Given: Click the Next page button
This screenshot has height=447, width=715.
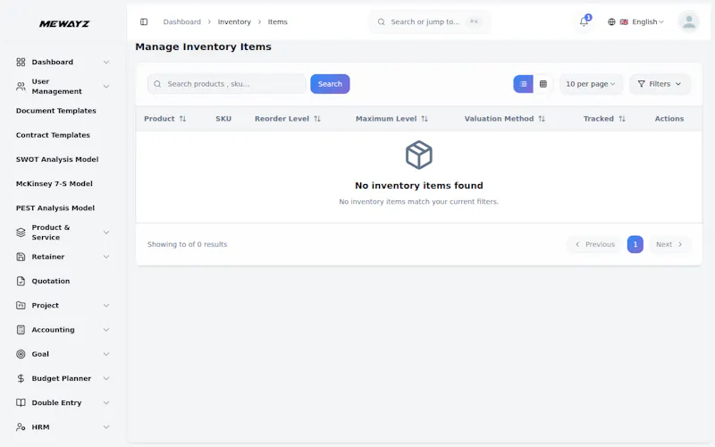Looking at the screenshot, I should pos(669,244).
